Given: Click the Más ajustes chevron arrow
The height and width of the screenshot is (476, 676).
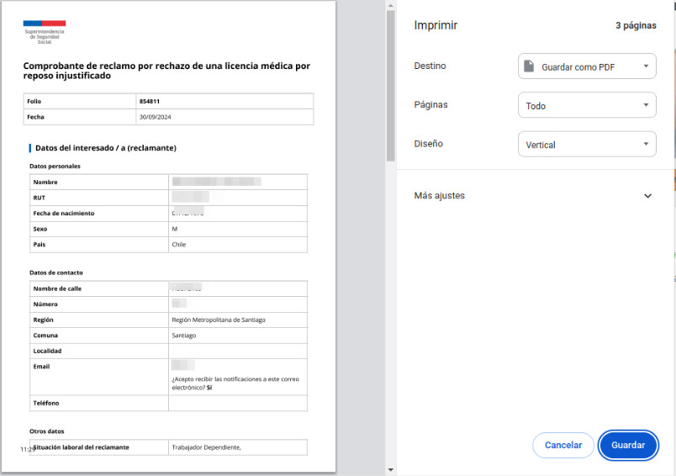Looking at the screenshot, I should point(647,196).
